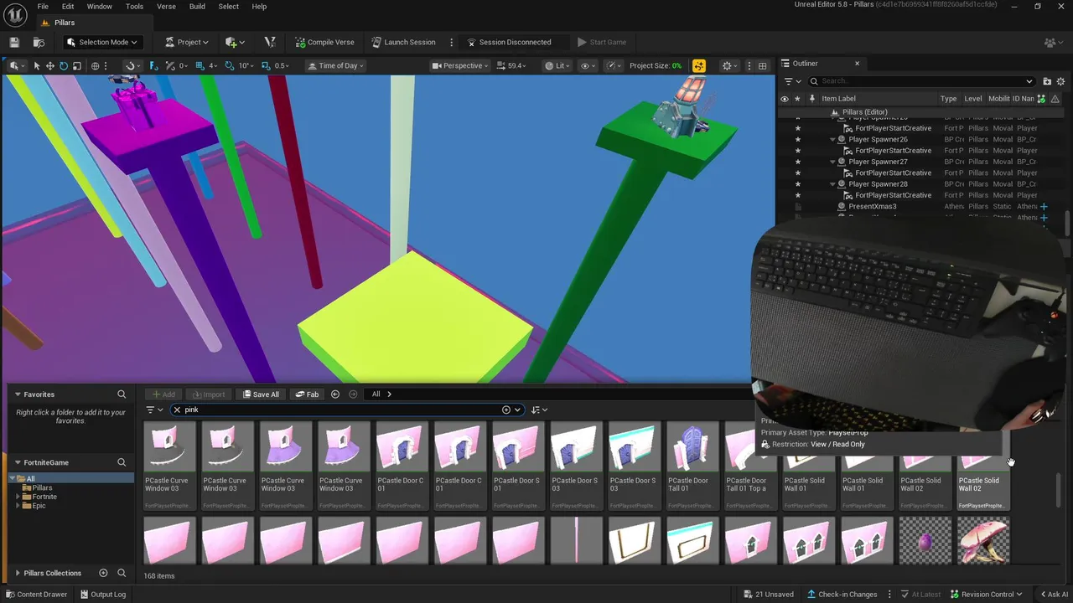This screenshot has height=603, width=1073.
Task: Click the star column icon in the Outliner header
Action: pos(797,98)
